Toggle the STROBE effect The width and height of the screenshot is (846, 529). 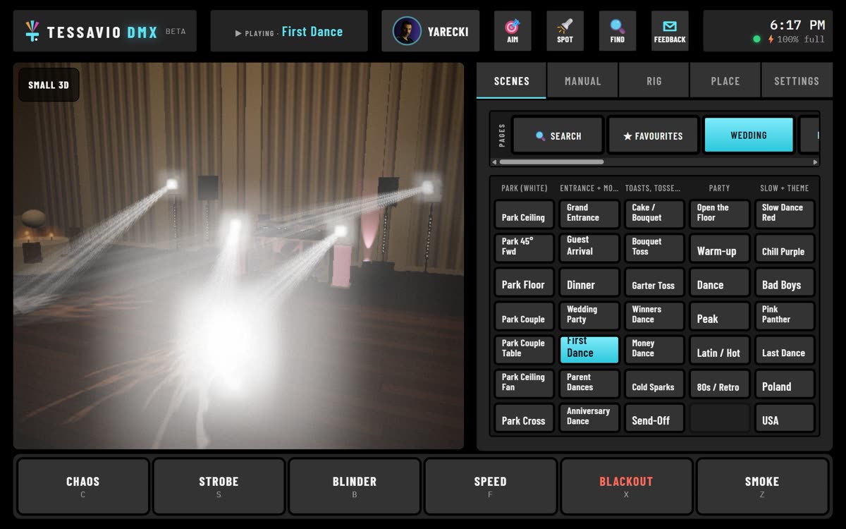tap(219, 487)
